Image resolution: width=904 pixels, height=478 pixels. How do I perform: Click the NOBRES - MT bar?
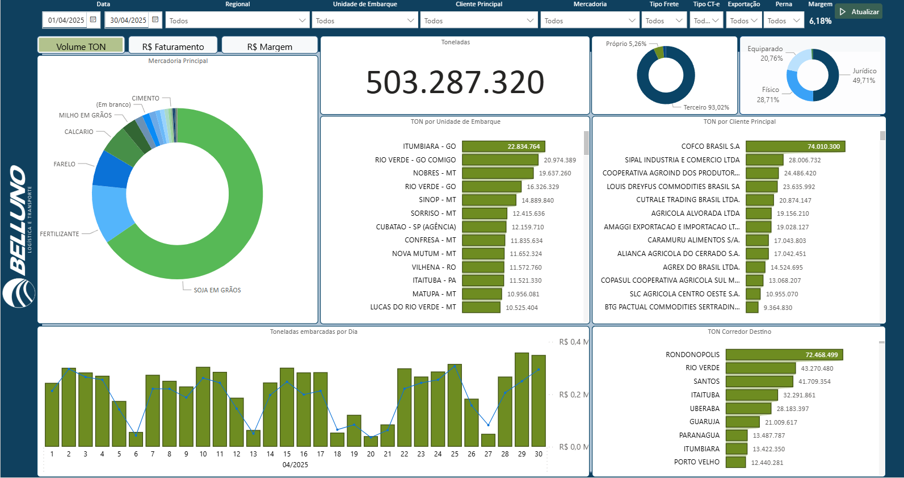pos(498,173)
